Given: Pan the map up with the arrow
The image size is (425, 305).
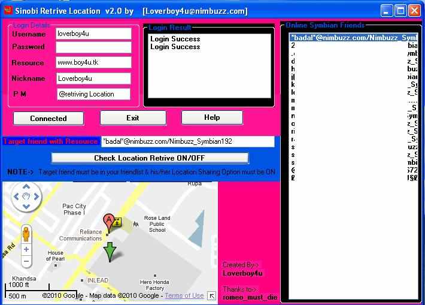Looking at the screenshot, I should [26, 187].
